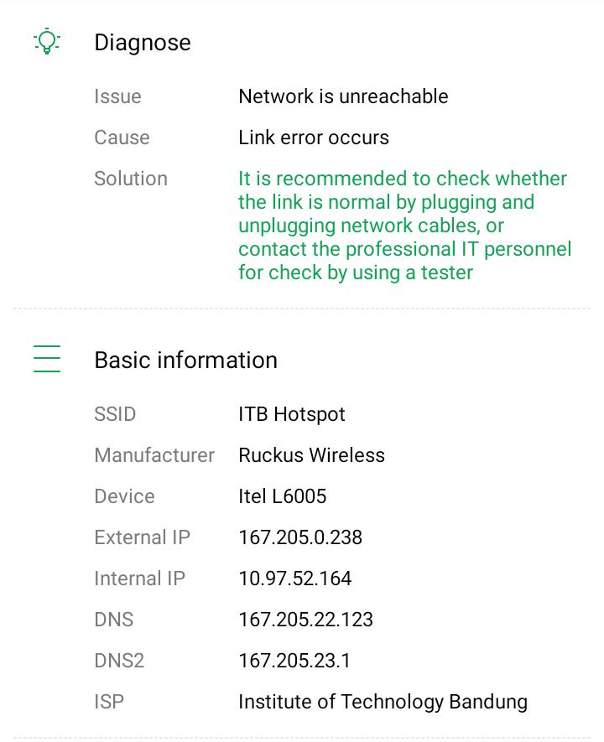The width and height of the screenshot is (604, 742).
Task: Tap the External IP label
Action: [142, 537]
